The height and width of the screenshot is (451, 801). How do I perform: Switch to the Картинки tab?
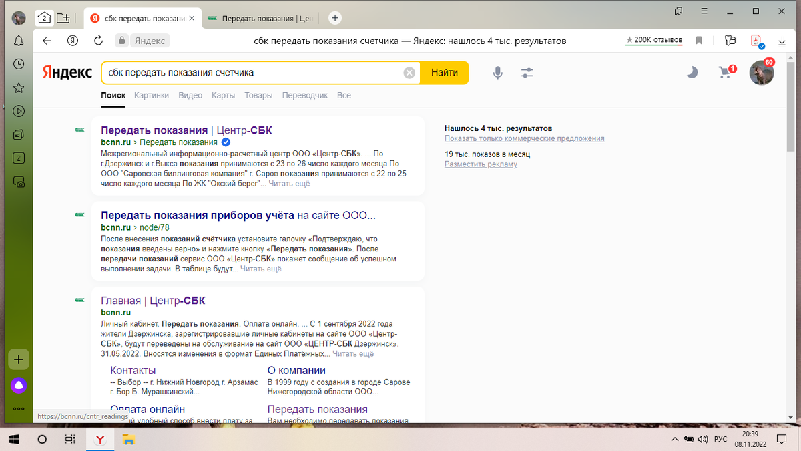click(152, 96)
